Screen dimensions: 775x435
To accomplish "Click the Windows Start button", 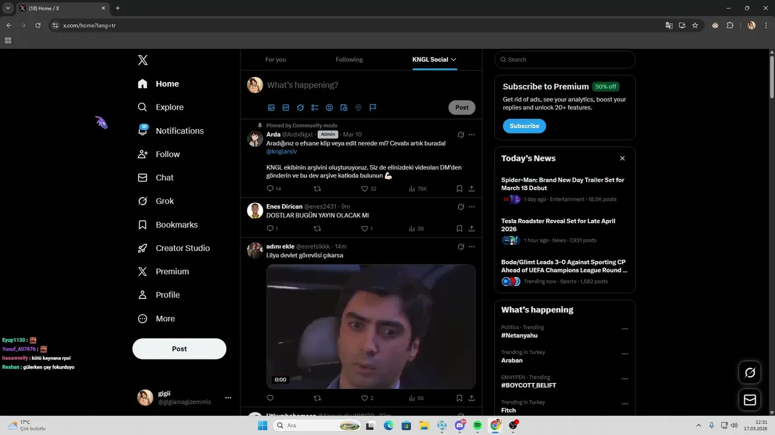I will (262, 425).
